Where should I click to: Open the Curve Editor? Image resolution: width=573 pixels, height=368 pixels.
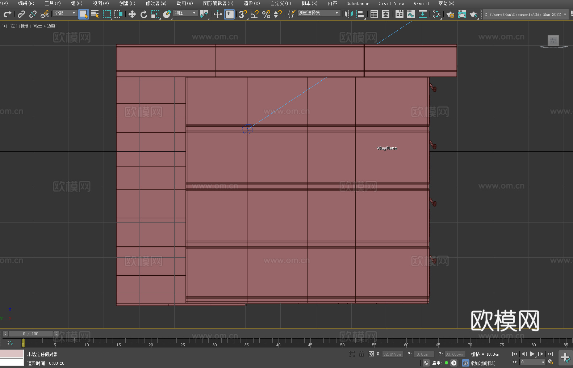(x=411, y=14)
